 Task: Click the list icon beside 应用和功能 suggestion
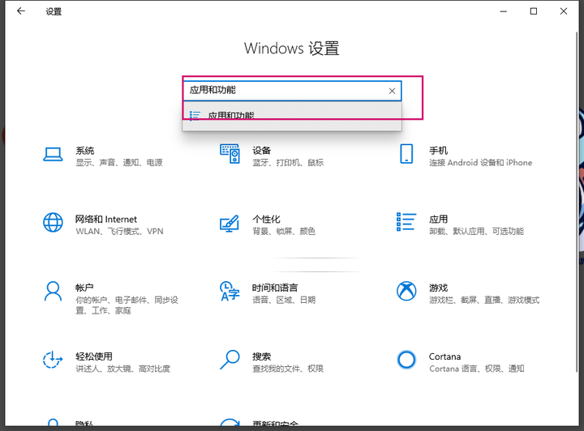(x=195, y=116)
